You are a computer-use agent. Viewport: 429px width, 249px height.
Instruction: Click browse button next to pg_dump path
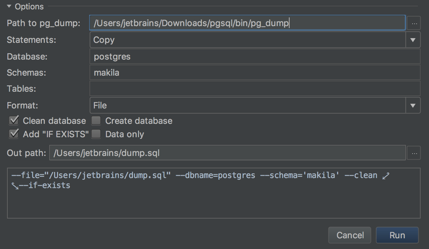pyautogui.click(x=414, y=23)
